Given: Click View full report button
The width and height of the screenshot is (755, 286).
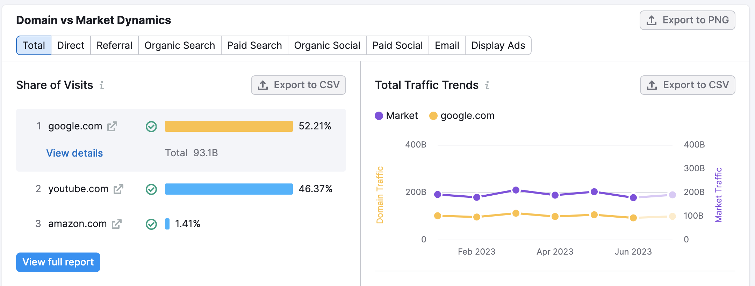Looking at the screenshot, I should pyautogui.click(x=58, y=262).
